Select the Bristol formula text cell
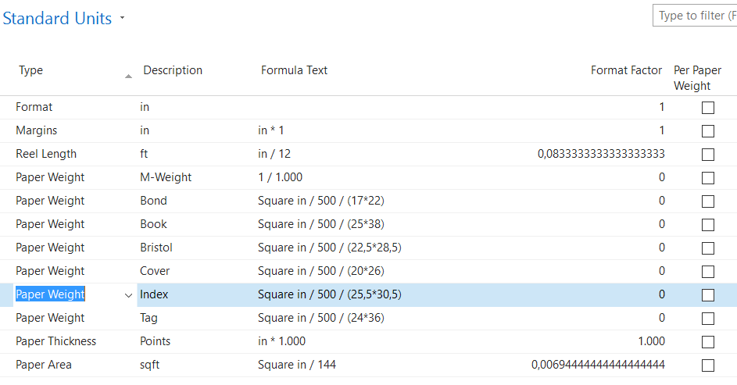Viewport: 737px width, 385px height. pos(330,248)
